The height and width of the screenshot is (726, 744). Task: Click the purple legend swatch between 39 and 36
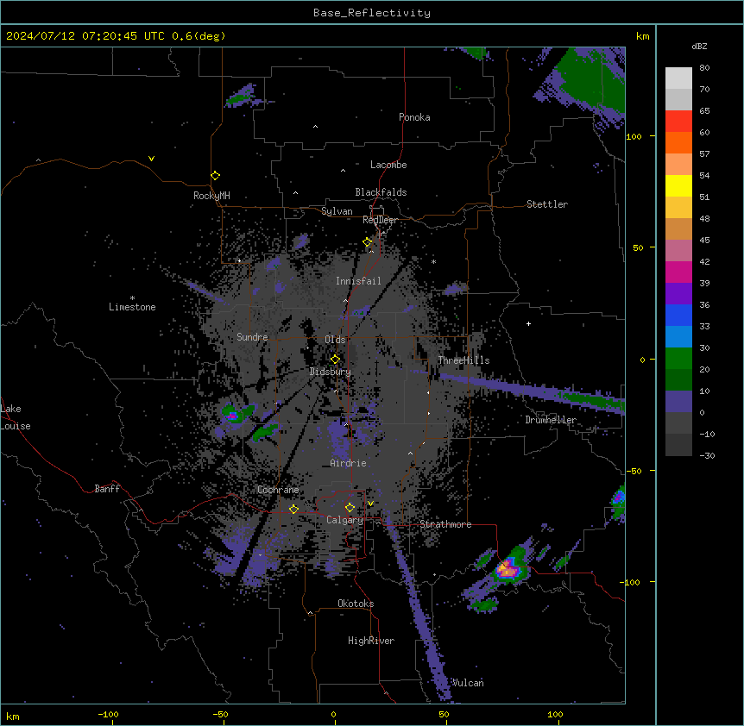[678, 294]
